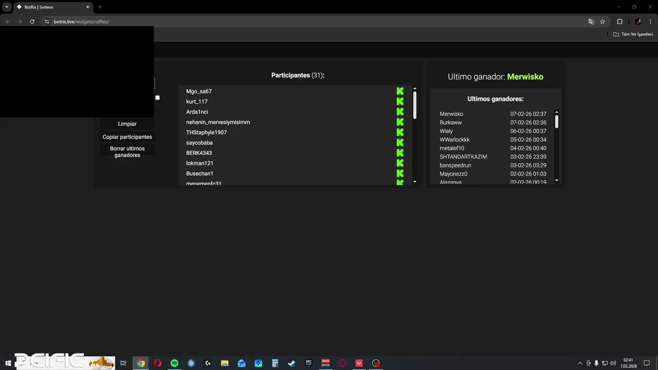658x370 pixels.
Task: Click the Kick icon beside lokman121
Action: click(400, 163)
